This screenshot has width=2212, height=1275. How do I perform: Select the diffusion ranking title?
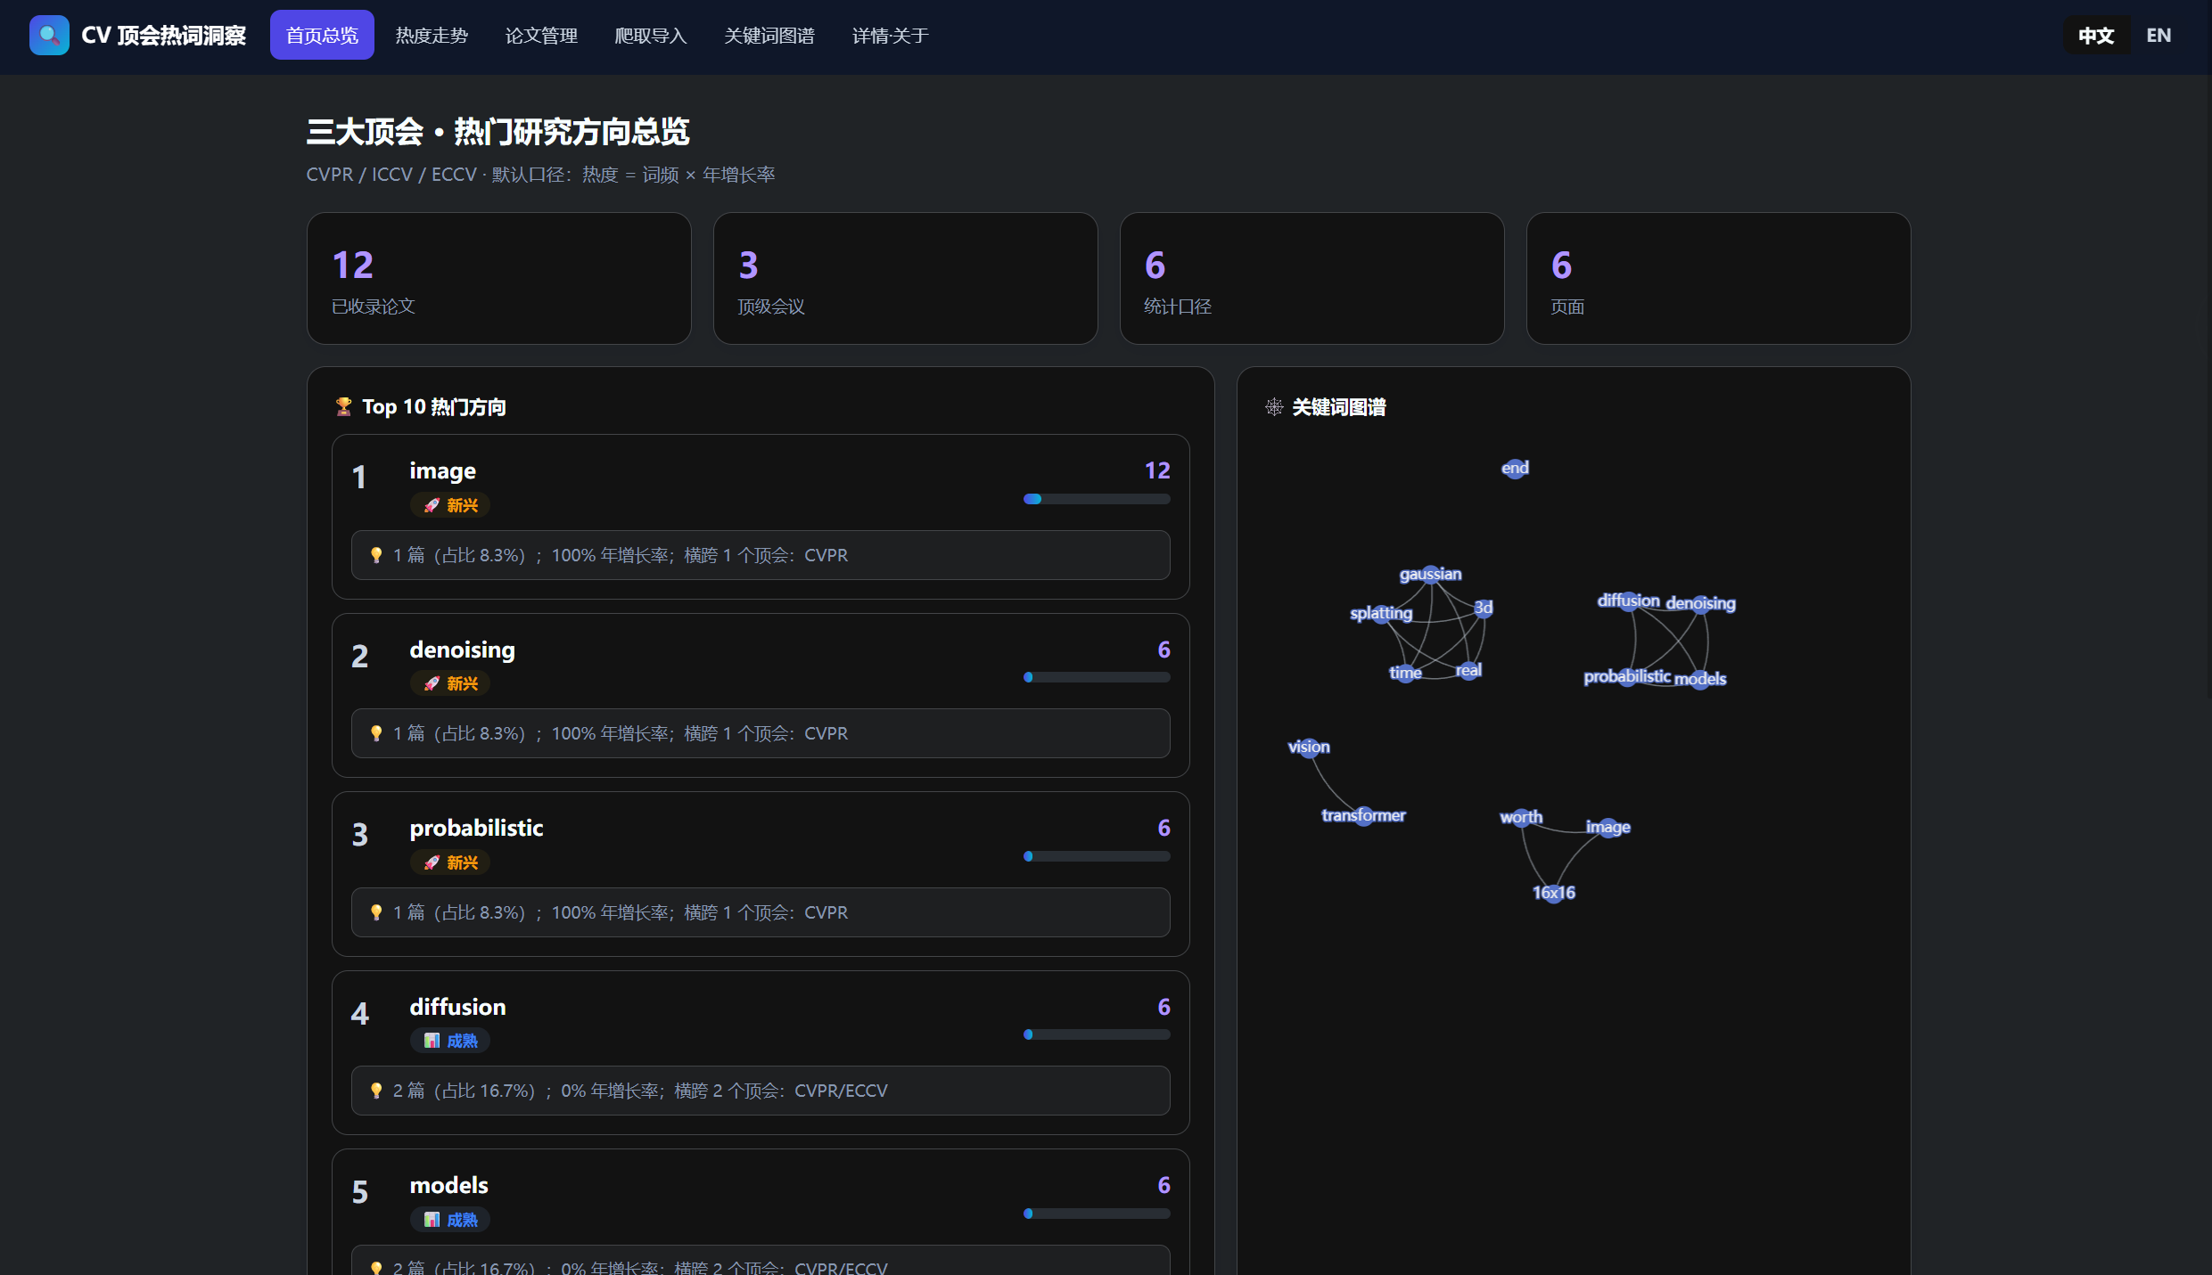457,1007
